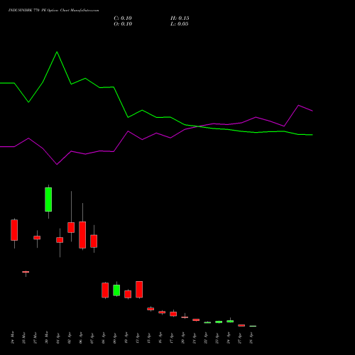Click the "02 Apr" date axis label
The width and height of the screenshot is (355, 355).
click(x=70, y=338)
